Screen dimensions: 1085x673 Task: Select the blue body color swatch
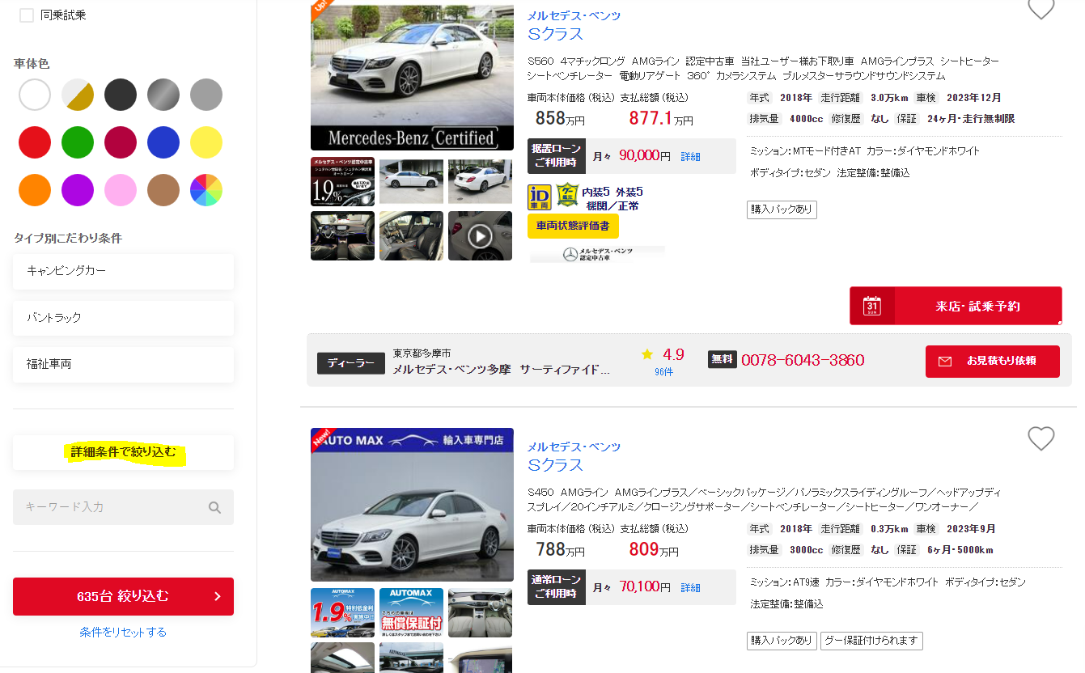pos(163,142)
